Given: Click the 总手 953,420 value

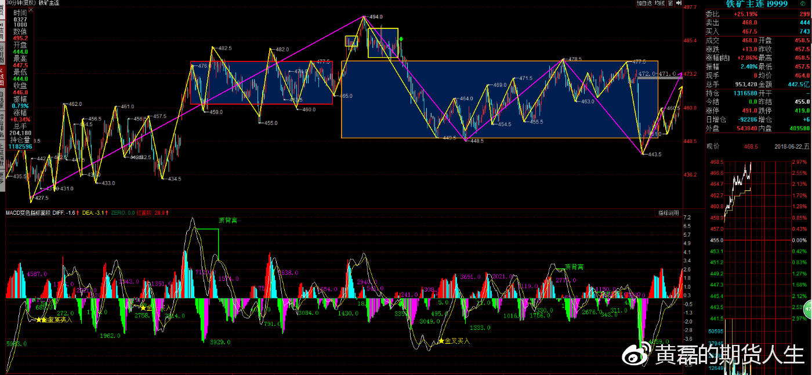Looking at the screenshot, I should coord(745,84).
